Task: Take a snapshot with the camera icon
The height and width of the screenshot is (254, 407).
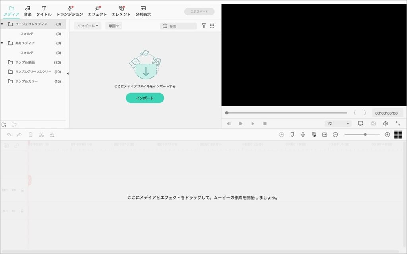Action: point(373,124)
